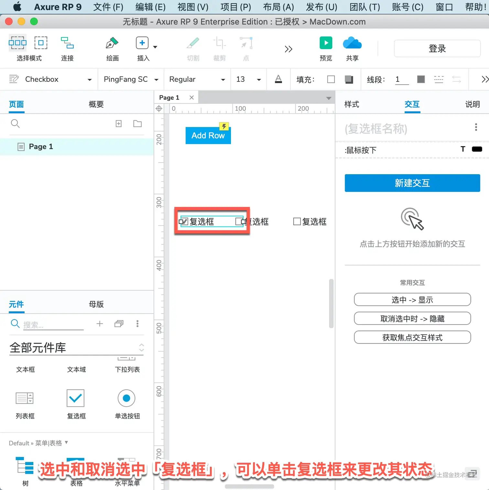Open the library more options dots
Viewport: 489px width, 490px height.
pyautogui.click(x=137, y=324)
